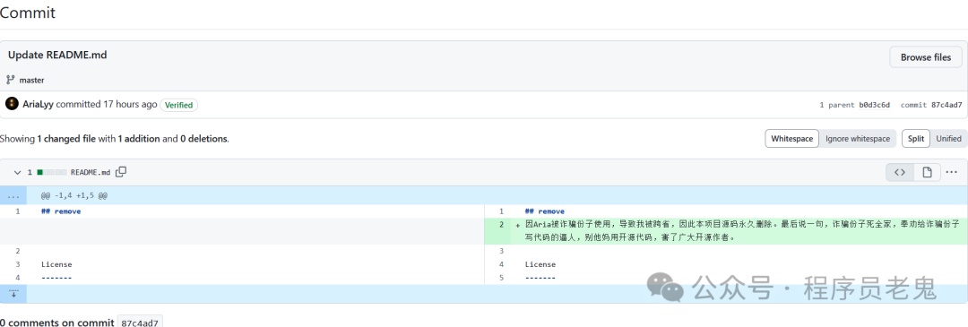Click the 87c4ad7 label beside comments heading

point(140,322)
